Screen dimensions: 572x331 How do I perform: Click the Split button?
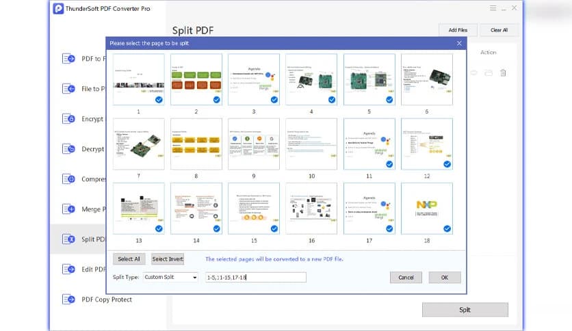click(x=465, y=310)
